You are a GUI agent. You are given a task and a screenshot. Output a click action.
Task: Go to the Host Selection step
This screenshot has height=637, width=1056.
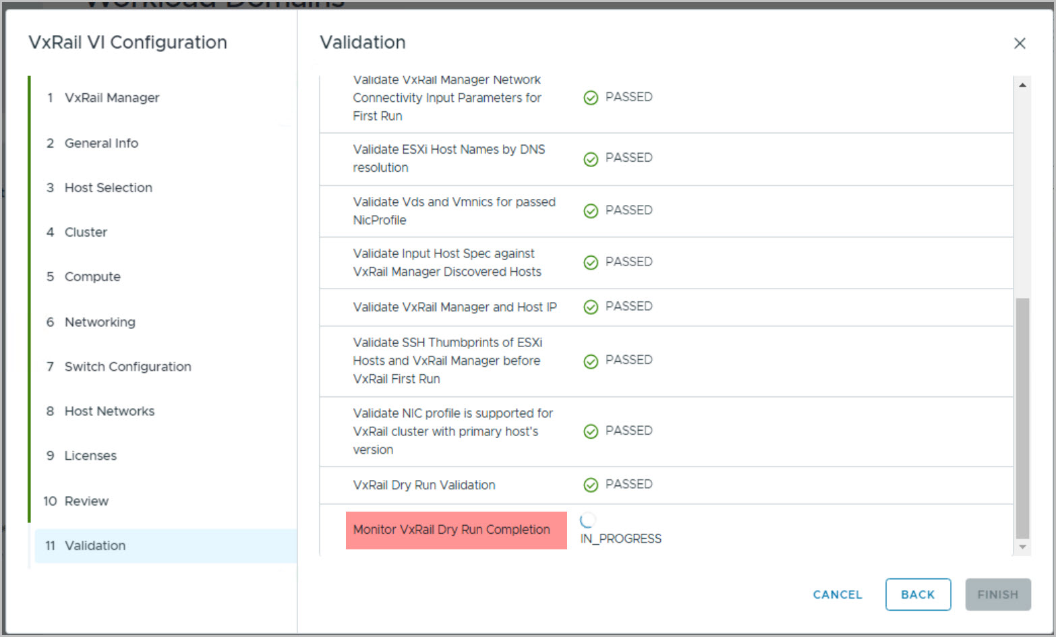pos(108,187)
